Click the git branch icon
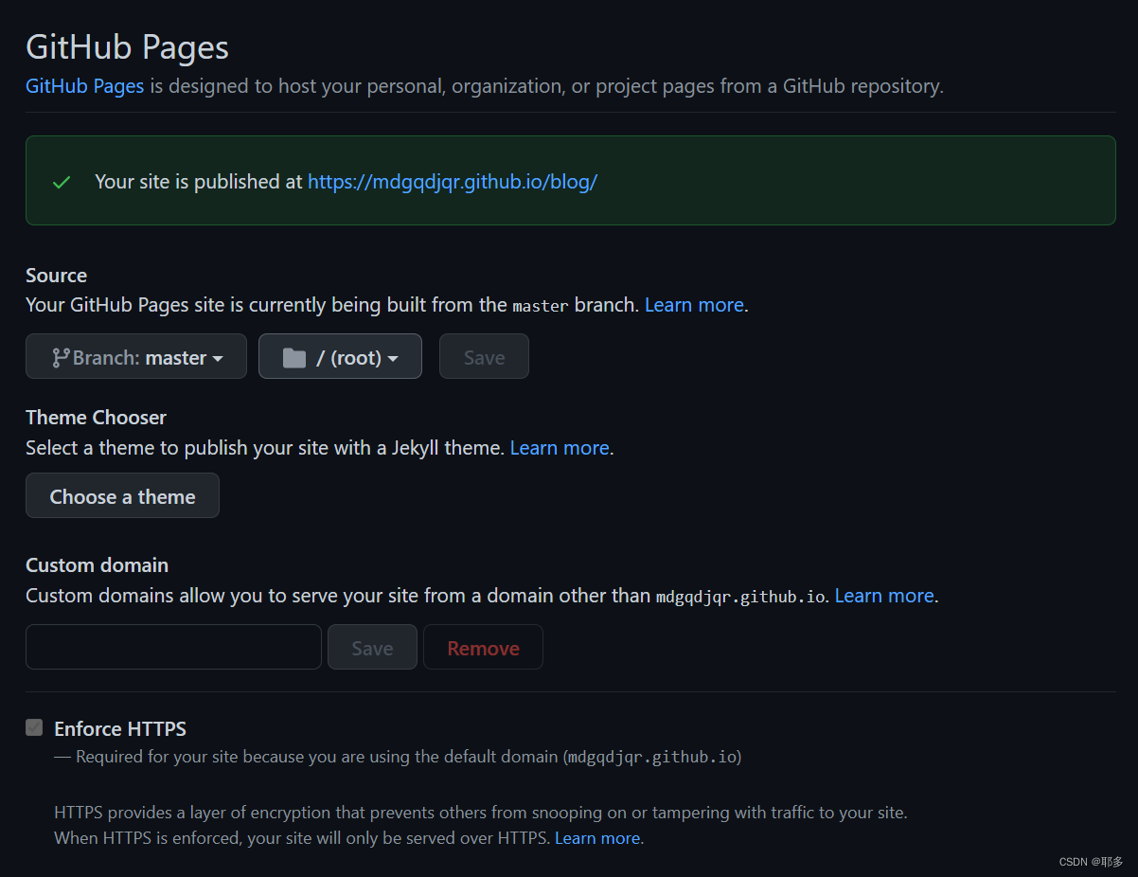The image size is (1138, 877). click(x=61, y=357)
